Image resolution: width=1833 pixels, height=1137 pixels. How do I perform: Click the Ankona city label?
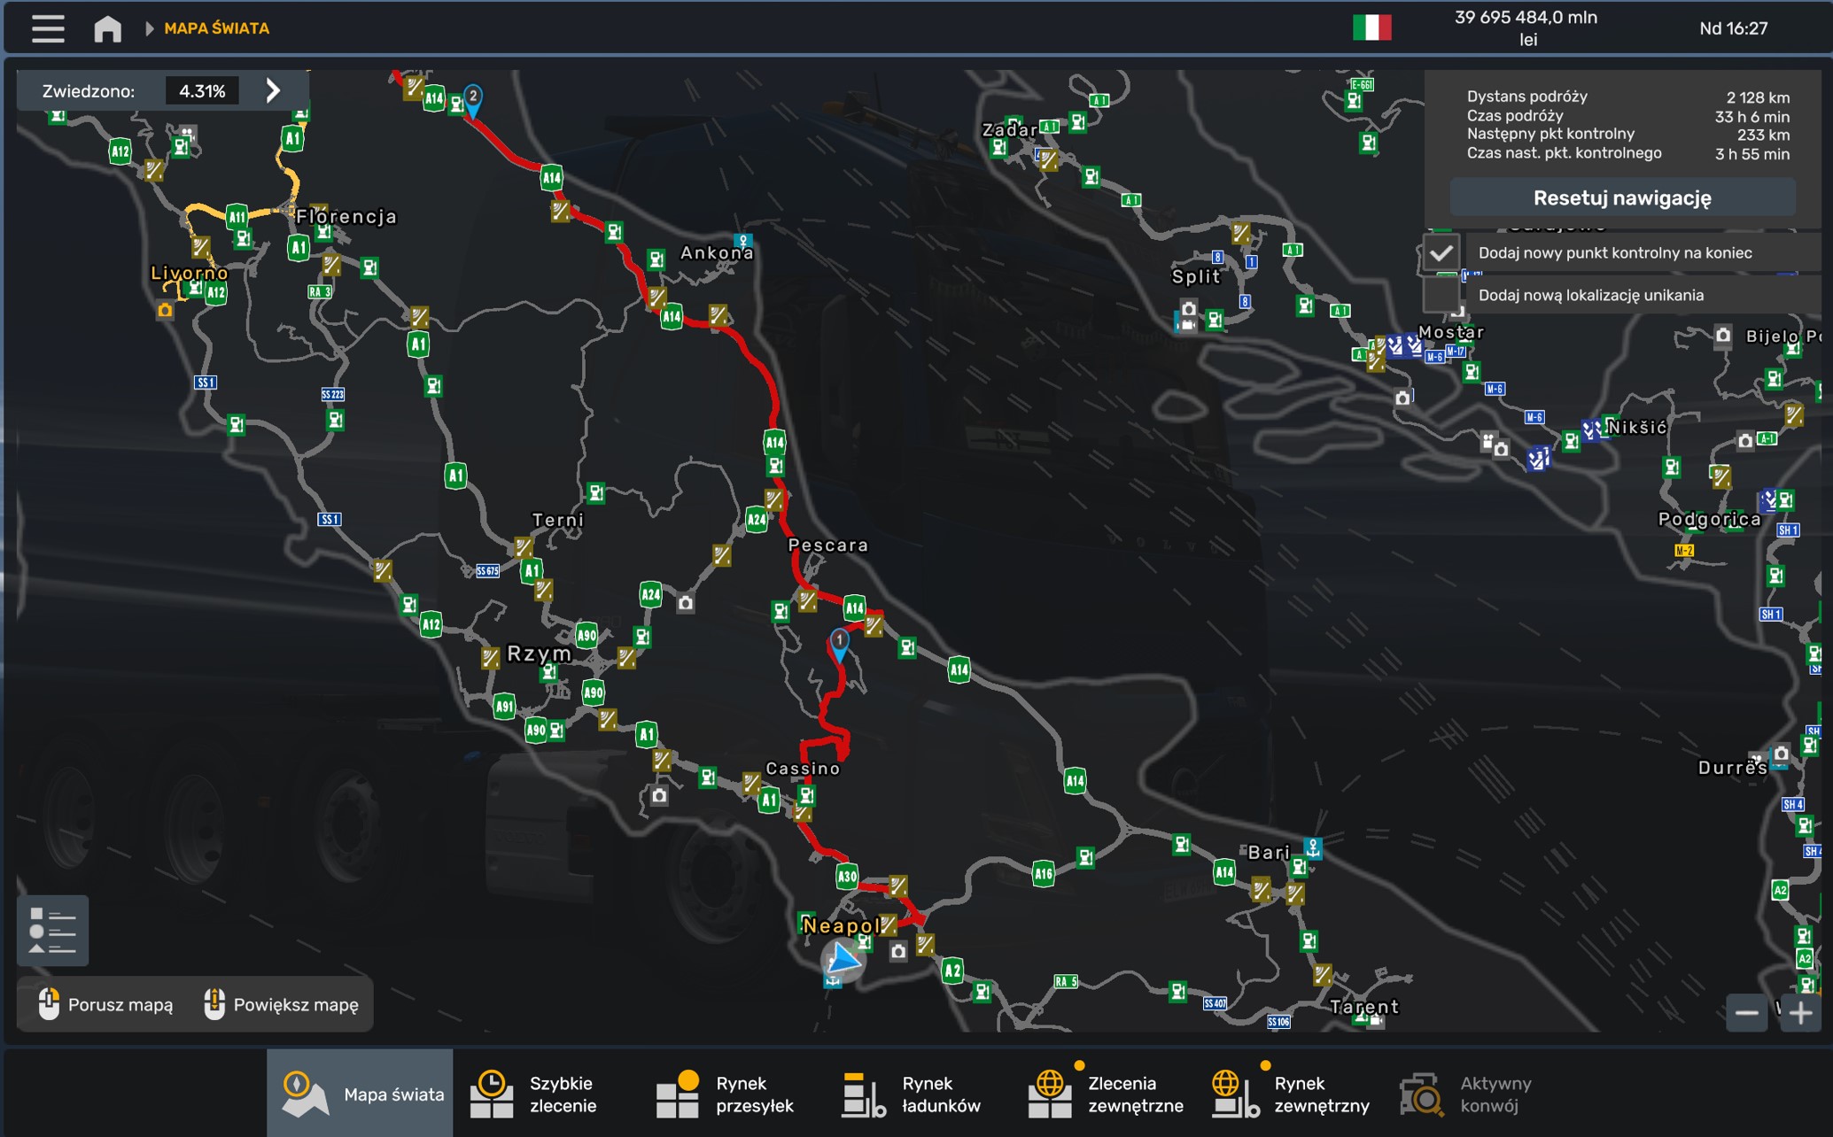point(717,253)
